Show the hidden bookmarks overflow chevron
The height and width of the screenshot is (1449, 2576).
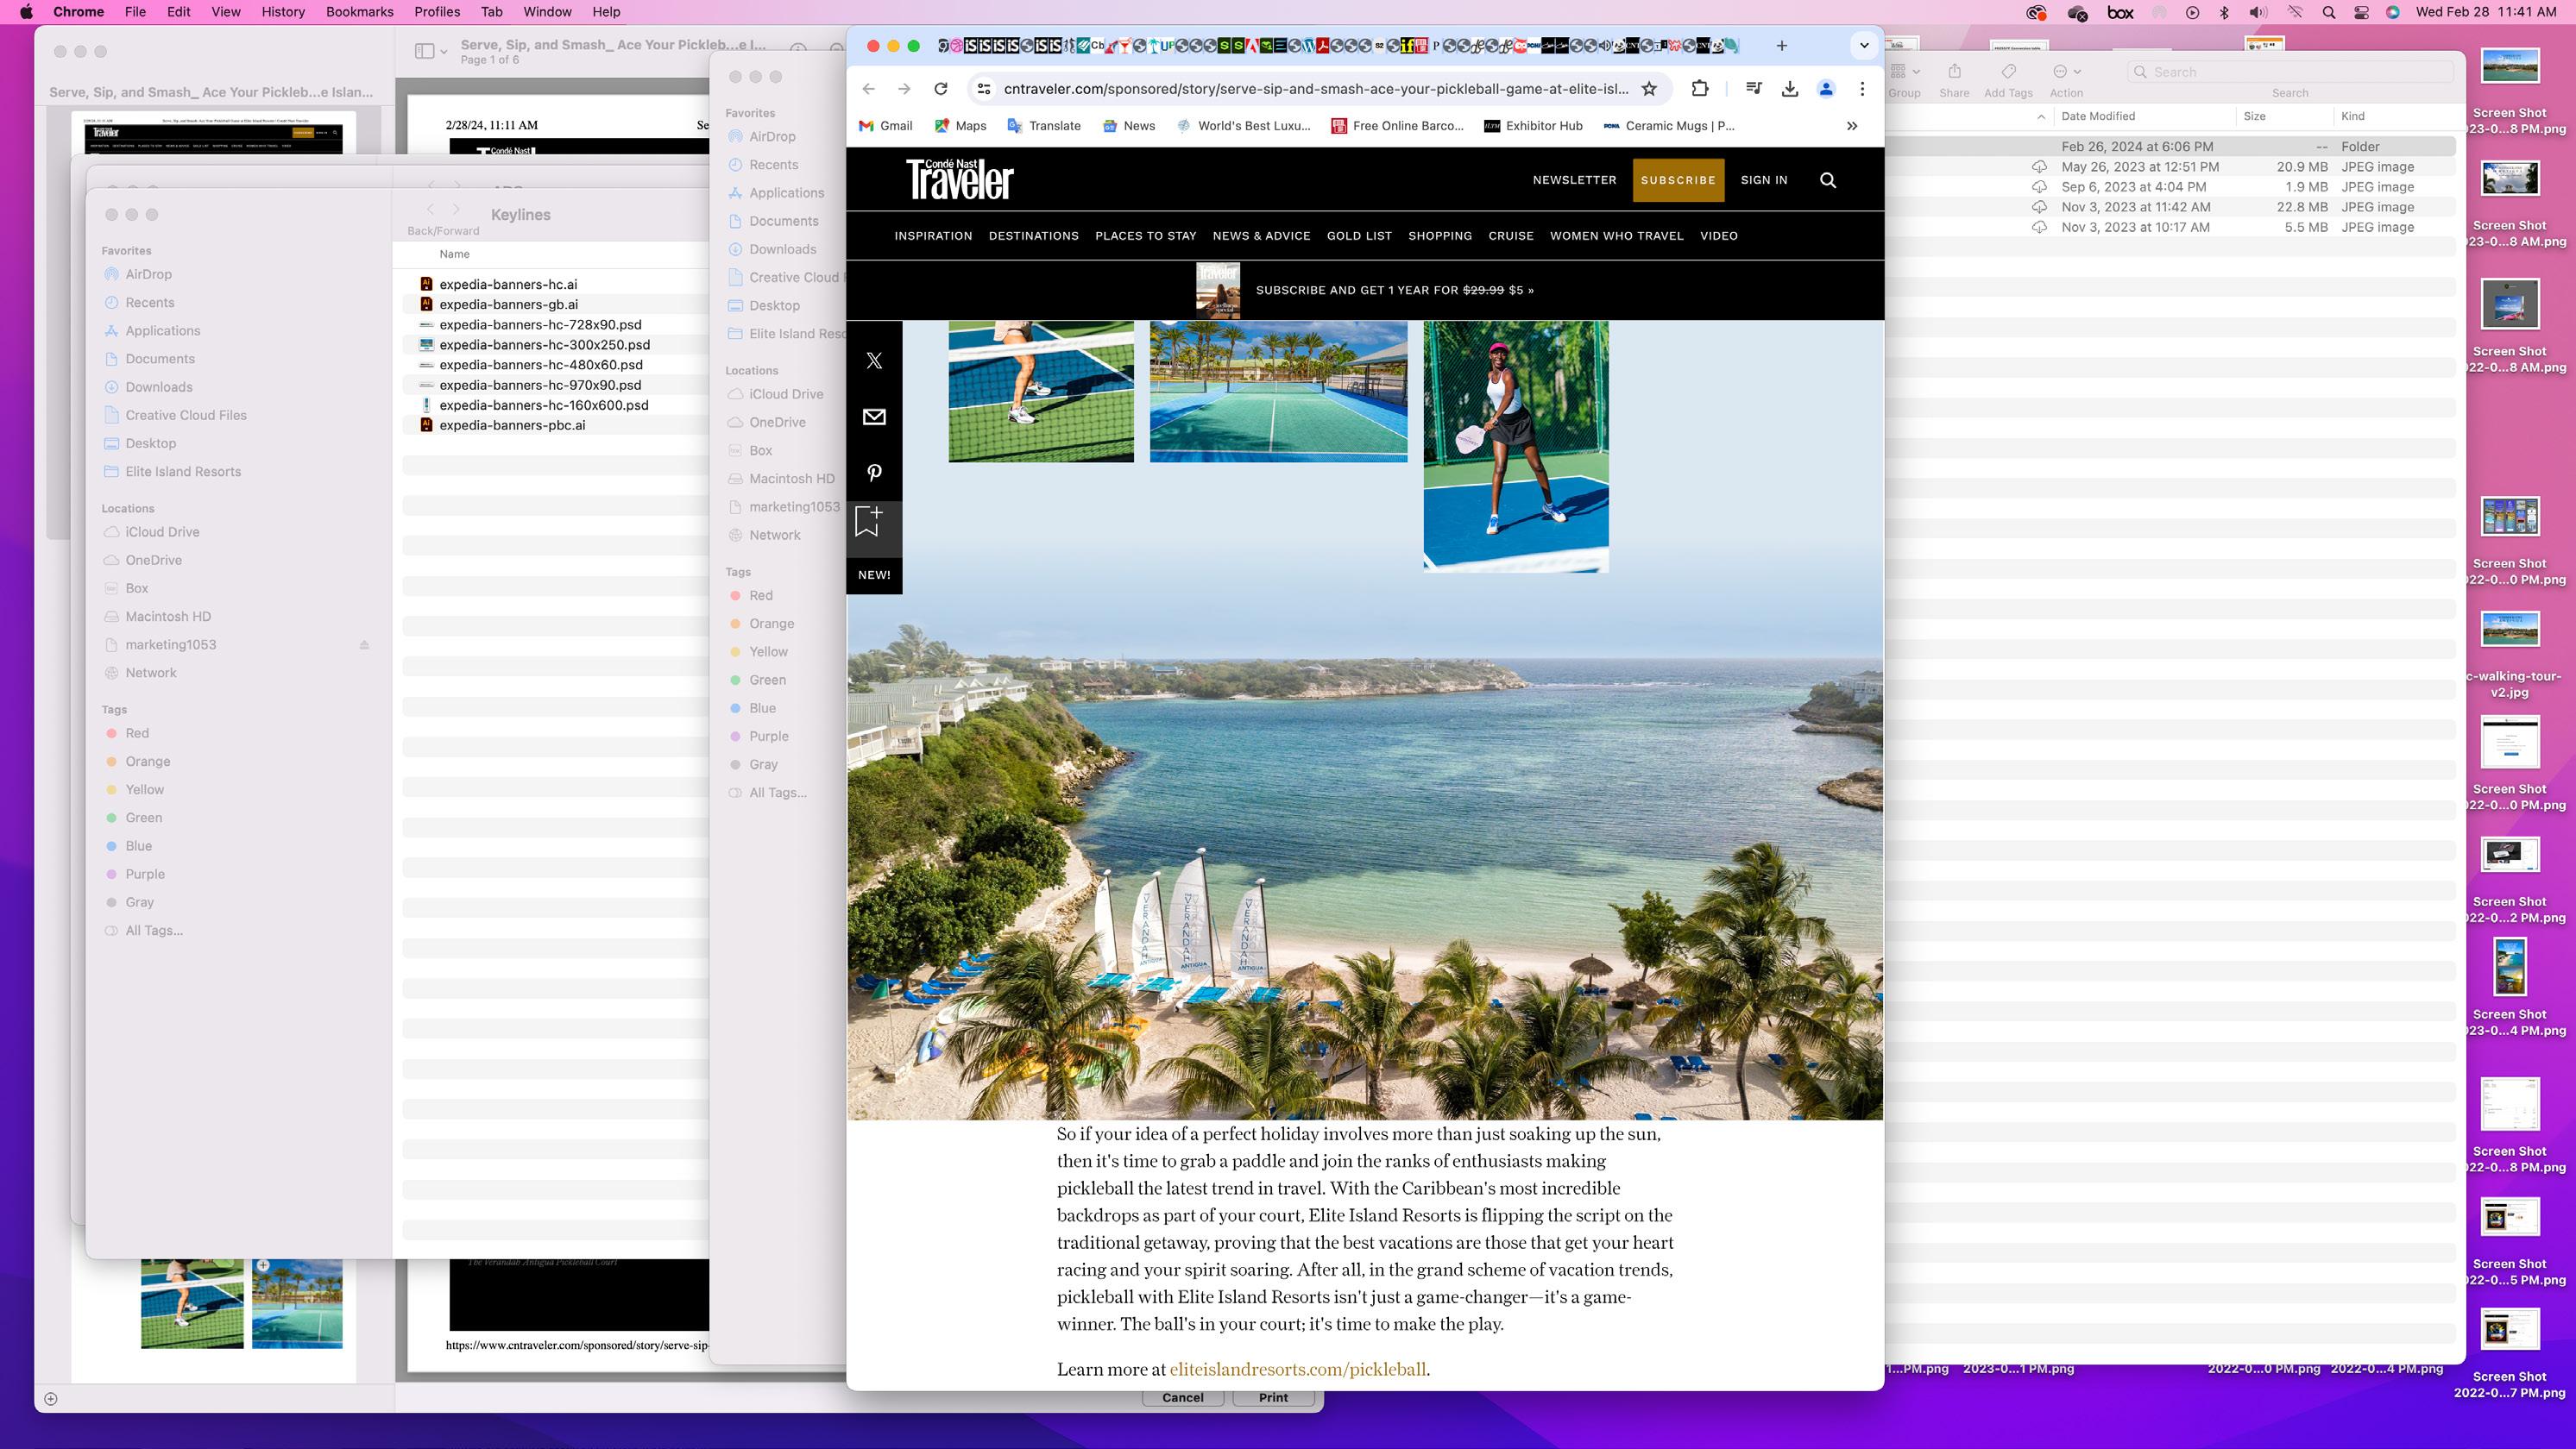click(x=1852, y=126)
